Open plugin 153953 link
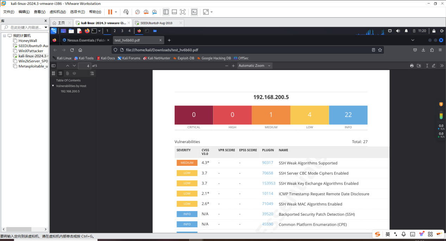Screen dimensions: 446x241 (269, 183)
